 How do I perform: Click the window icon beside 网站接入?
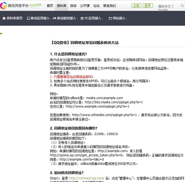pyautogui.click(x=110, y=18)
